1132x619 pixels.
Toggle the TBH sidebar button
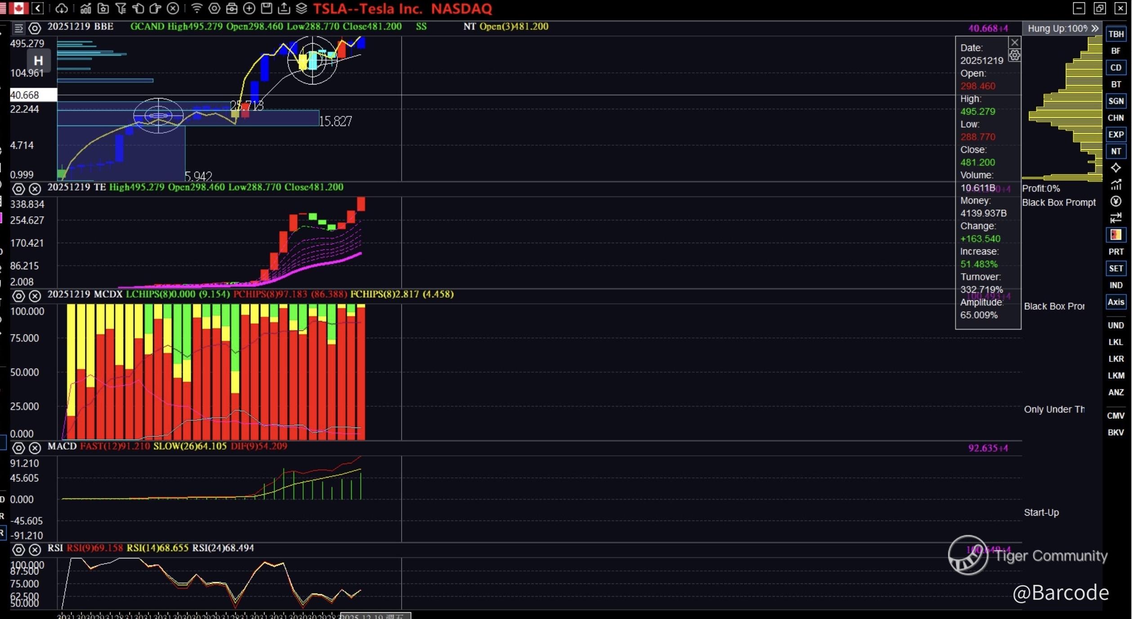1115,34
